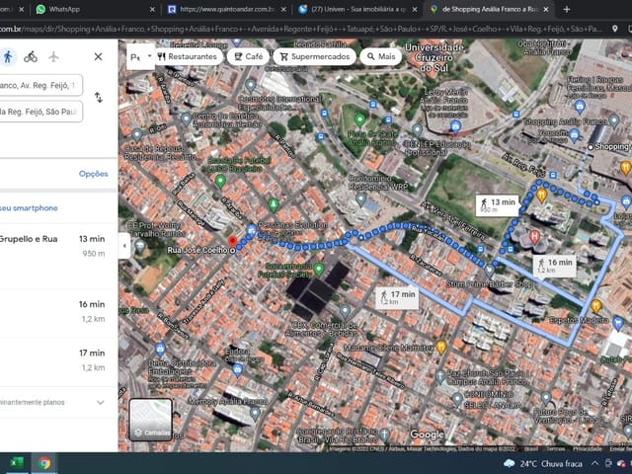Open Excel from the taskbar
This screenshot has height=474, width=632.
(x=16, y=462)
